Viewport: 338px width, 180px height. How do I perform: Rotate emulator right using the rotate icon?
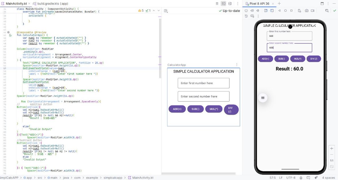tap(272, 10)
